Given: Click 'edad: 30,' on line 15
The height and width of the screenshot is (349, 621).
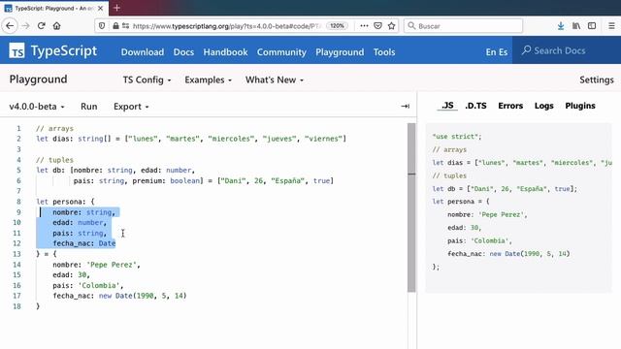Looking at the screenshot, I should [x=71, y=274].
